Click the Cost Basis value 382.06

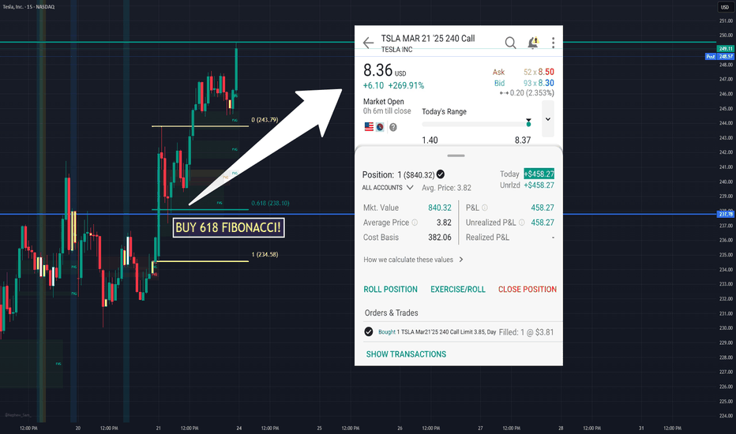click(439, 238)
